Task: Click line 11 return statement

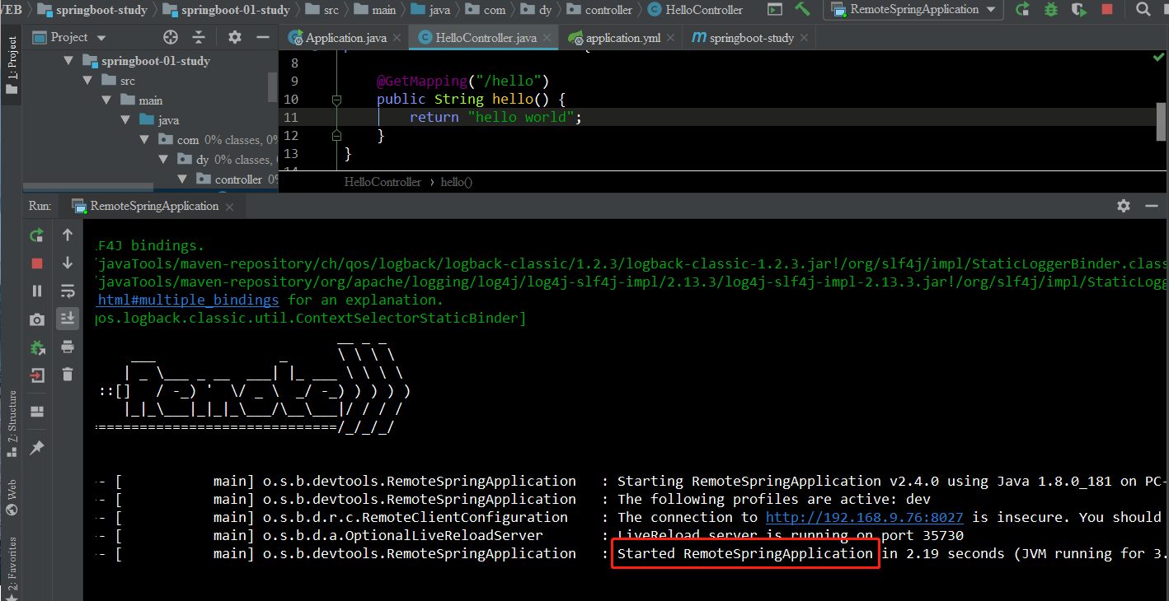Action: point(496,117)
